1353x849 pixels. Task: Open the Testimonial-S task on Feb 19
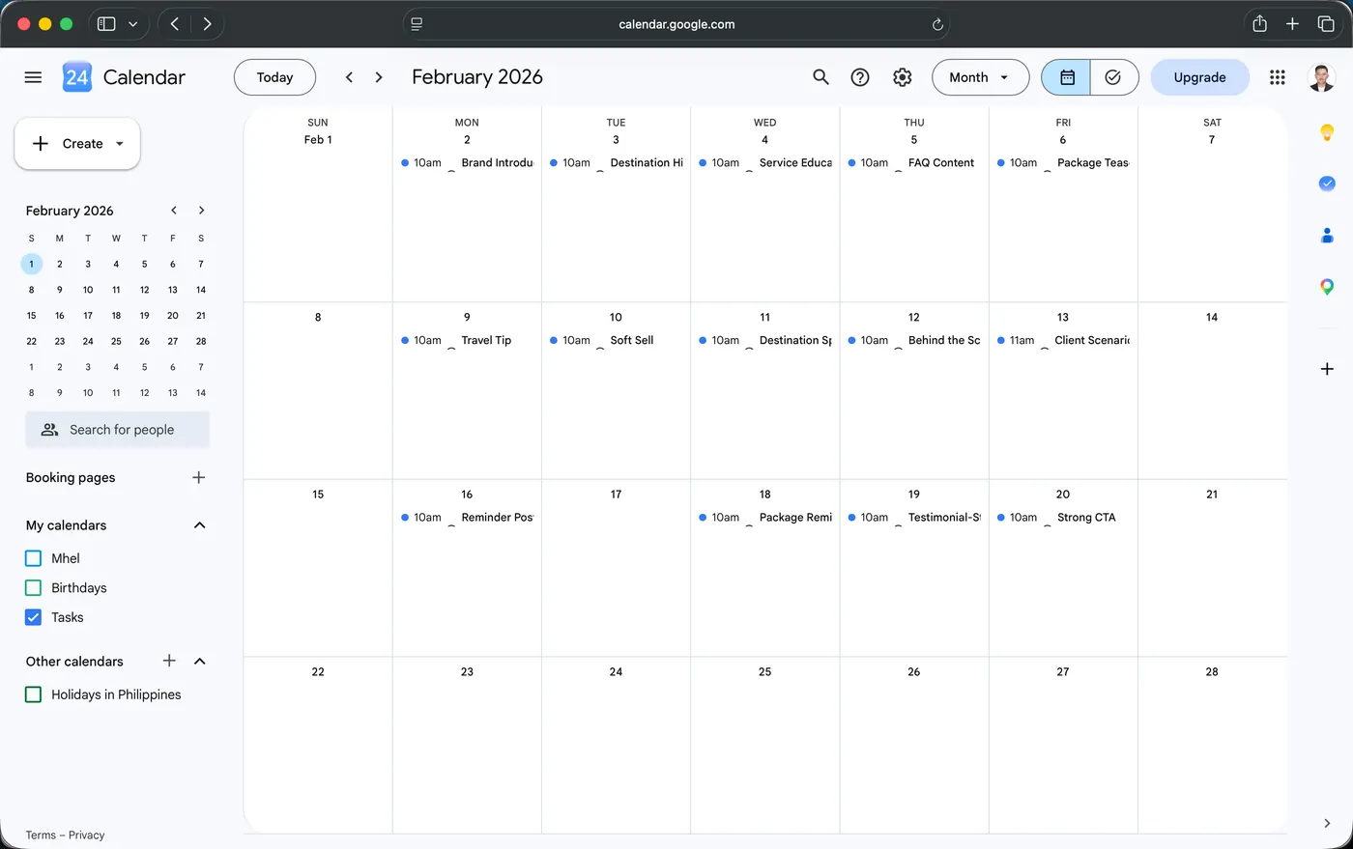point(913,518)
